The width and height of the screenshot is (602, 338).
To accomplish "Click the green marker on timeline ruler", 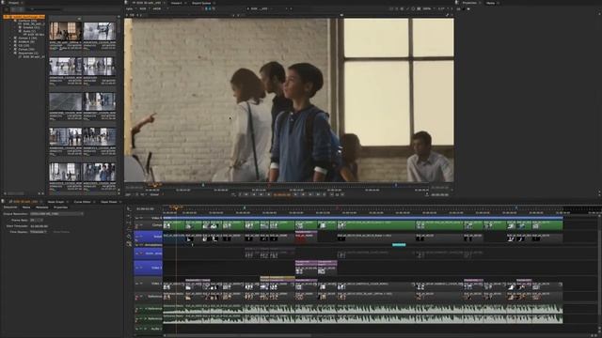I will click(x=245, y=207).
